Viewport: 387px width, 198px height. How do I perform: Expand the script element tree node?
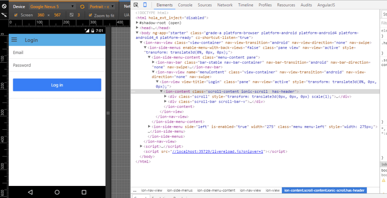[142, 146]
